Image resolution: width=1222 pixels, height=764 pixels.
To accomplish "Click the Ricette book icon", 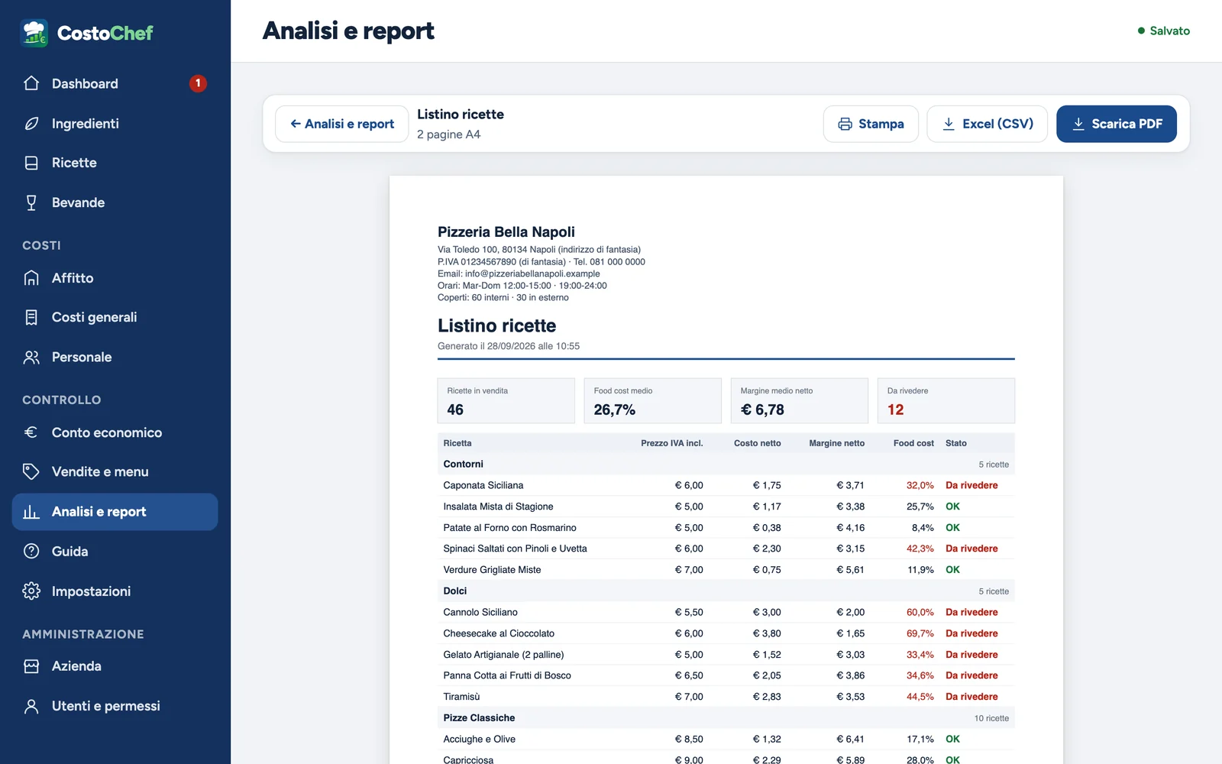I will [31, 163].
